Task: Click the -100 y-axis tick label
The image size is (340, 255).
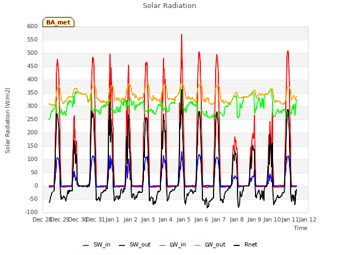Action: pos(31,212)
